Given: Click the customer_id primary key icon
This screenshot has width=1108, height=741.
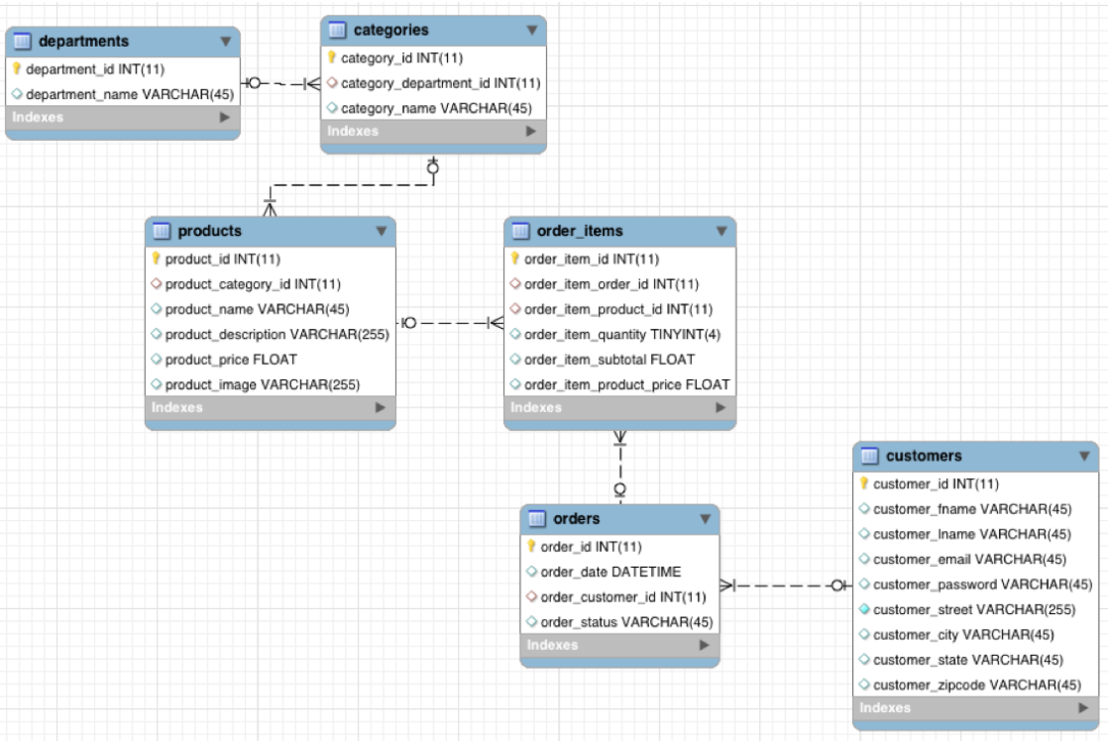Looking at the screenshot, I should 863,484.
